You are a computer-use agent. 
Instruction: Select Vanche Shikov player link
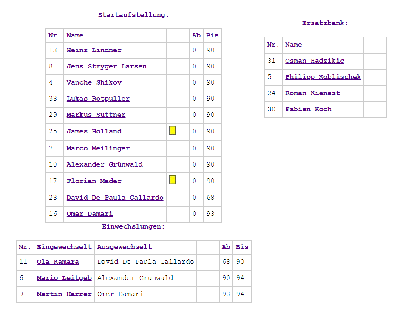pyautogui.click(x=94, y=82)
